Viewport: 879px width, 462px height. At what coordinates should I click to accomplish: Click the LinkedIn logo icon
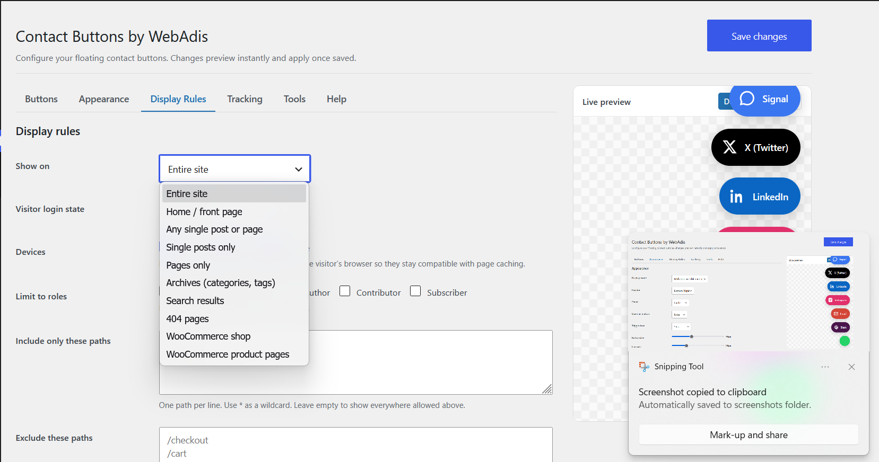coord(736,197)
